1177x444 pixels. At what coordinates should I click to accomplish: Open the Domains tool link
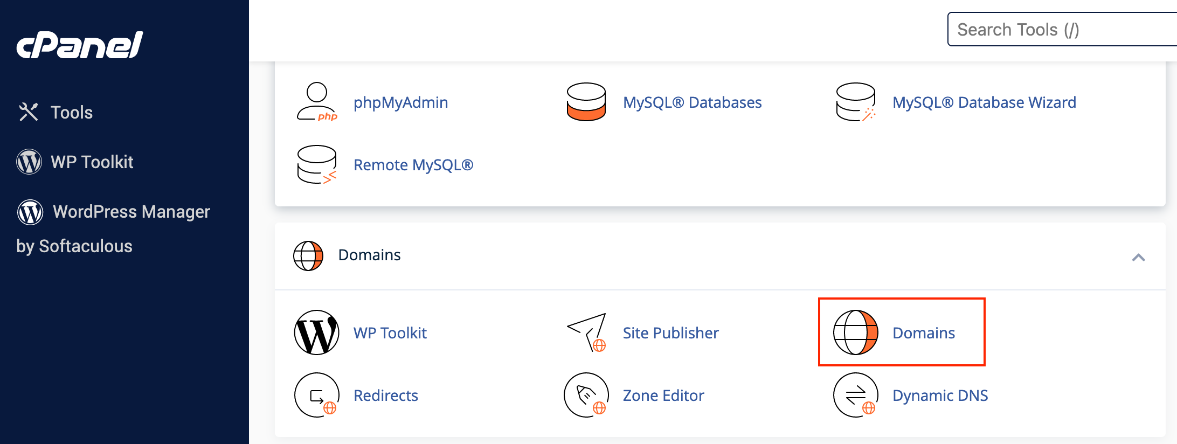coord(924,333)
